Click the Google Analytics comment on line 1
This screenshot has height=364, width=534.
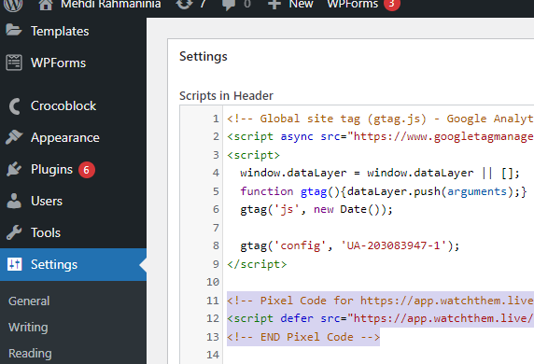pyautogui.click(x=380, y=119)
